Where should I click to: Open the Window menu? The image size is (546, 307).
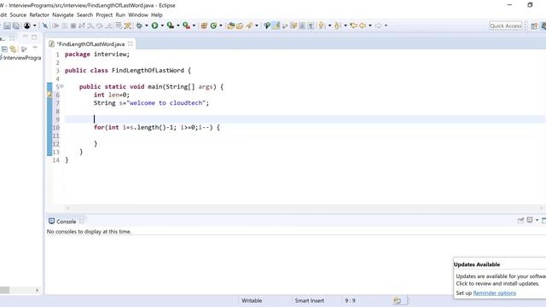tap(138, 15)
